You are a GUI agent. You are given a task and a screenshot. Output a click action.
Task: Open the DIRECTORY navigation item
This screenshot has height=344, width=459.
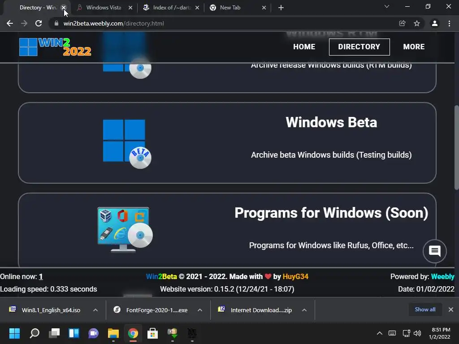[359, 47]
